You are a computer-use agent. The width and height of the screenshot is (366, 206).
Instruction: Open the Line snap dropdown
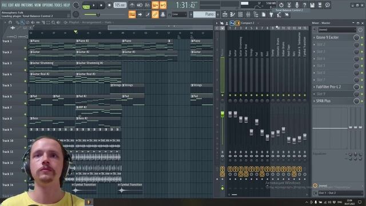(x=179, y=14)
